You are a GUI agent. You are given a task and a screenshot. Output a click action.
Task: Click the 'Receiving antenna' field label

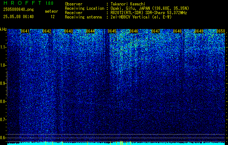(x=83, y=17)
